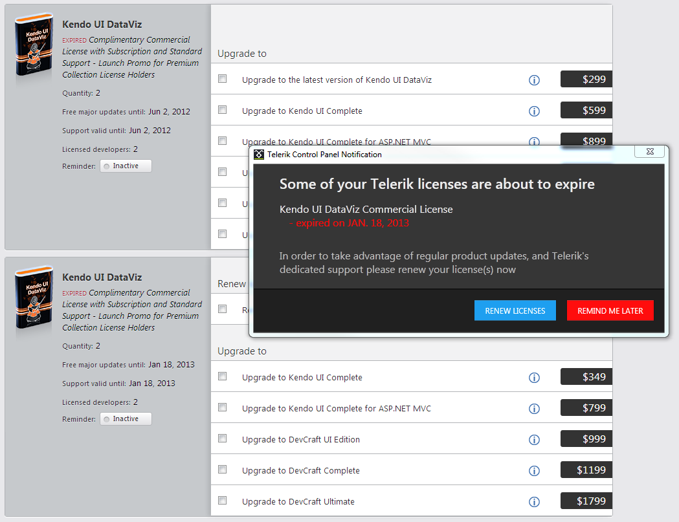Show info for DevCraft UI Edition upgrade
Viewport: 679px width, 522px height.
click(534, 440)
